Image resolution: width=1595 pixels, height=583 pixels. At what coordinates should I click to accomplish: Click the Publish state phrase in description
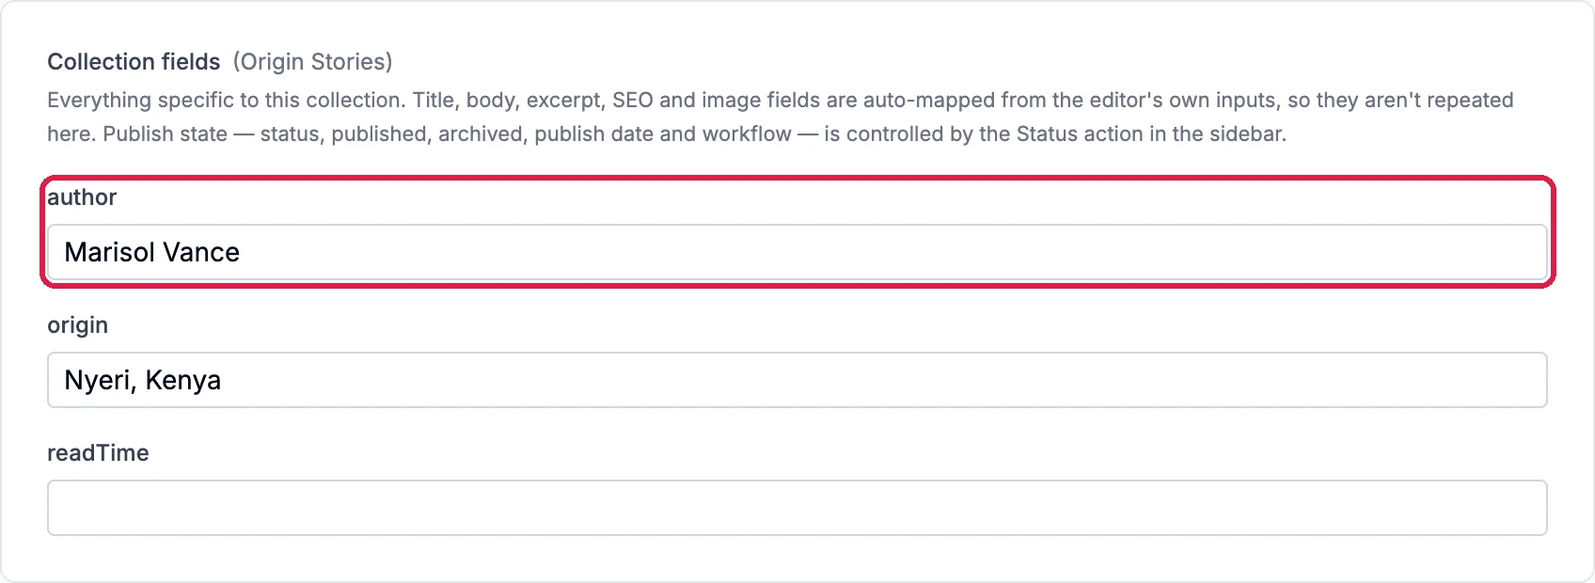coord(166,134)
